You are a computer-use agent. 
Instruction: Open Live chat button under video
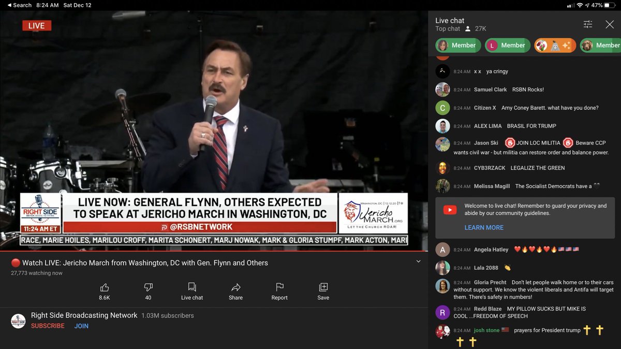tap(192, 291)
